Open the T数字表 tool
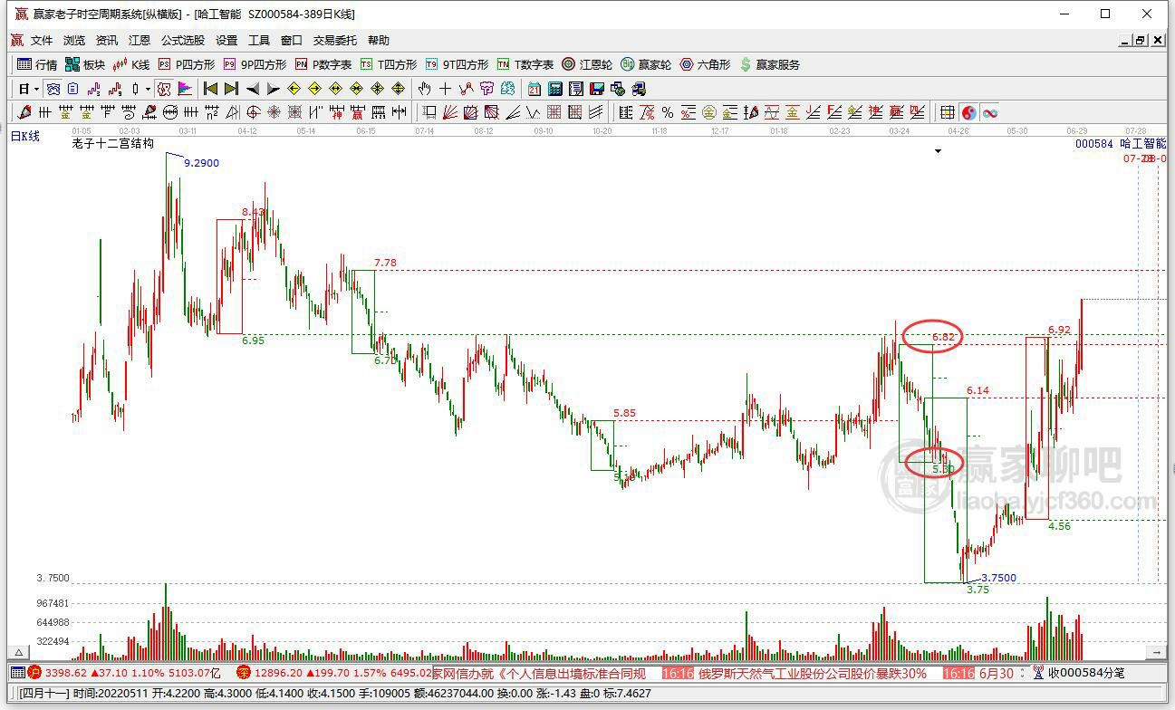Screen dimensions: 1175x710 click(x=525, y=64)
